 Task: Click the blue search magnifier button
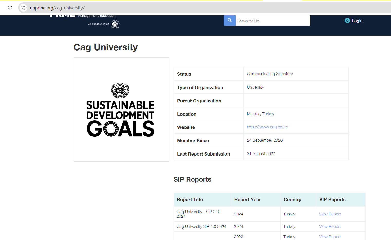(230, 21)
